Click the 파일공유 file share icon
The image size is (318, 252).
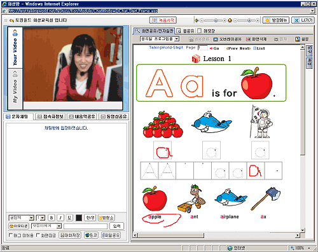(111, 235)
